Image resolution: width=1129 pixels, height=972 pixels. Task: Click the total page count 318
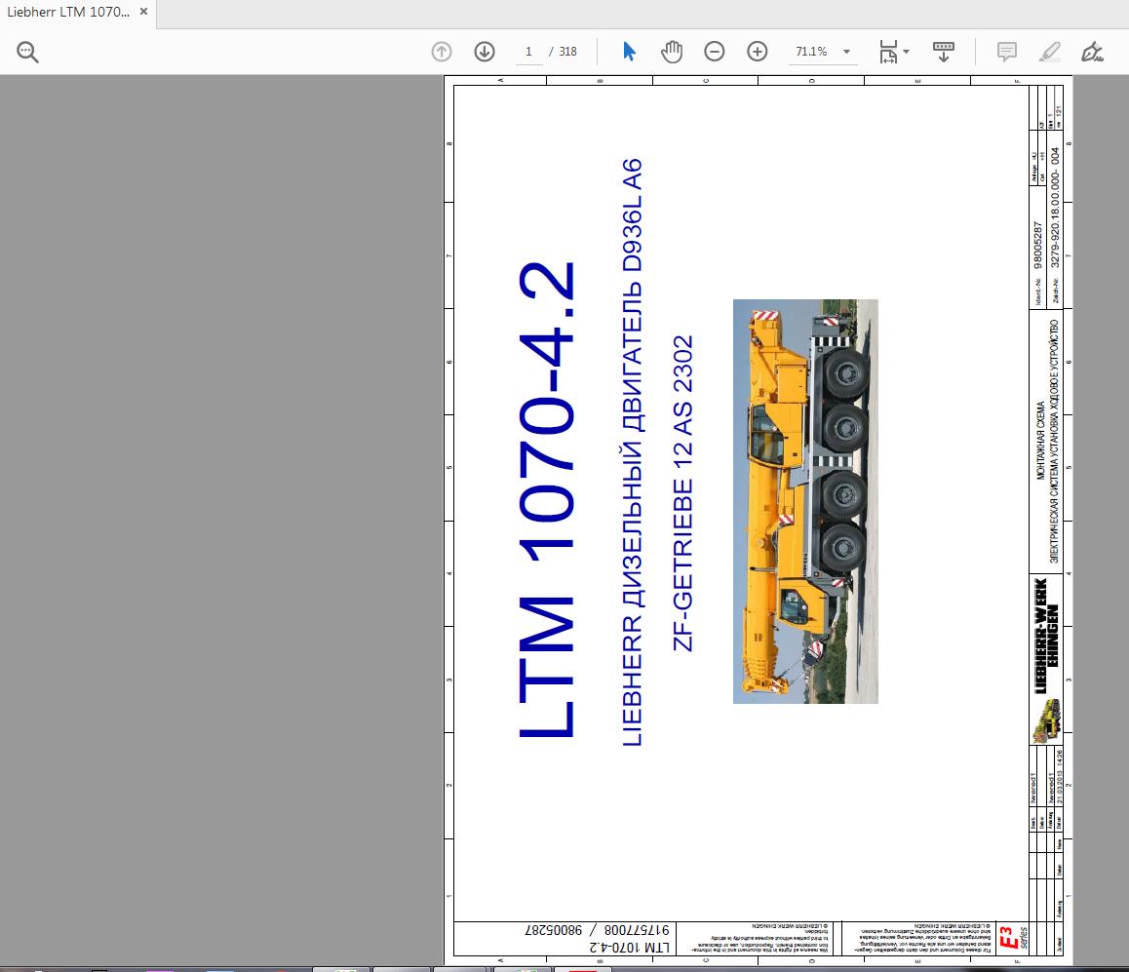(x=568, y=52)
